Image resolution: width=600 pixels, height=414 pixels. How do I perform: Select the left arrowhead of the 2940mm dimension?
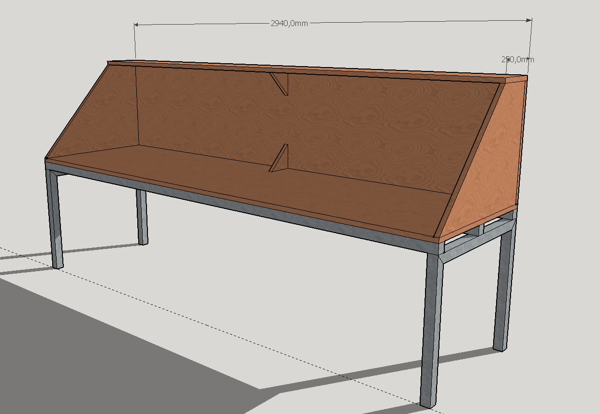click(136, 24)
